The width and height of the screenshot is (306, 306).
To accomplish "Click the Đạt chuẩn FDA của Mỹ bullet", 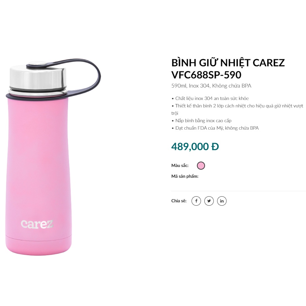I will pyautogui.click(x=215, y=128).
